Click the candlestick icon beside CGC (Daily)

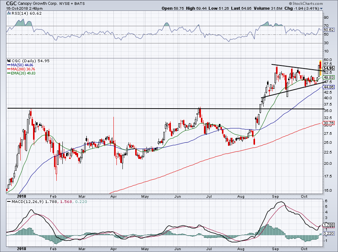tap(9, 61)
